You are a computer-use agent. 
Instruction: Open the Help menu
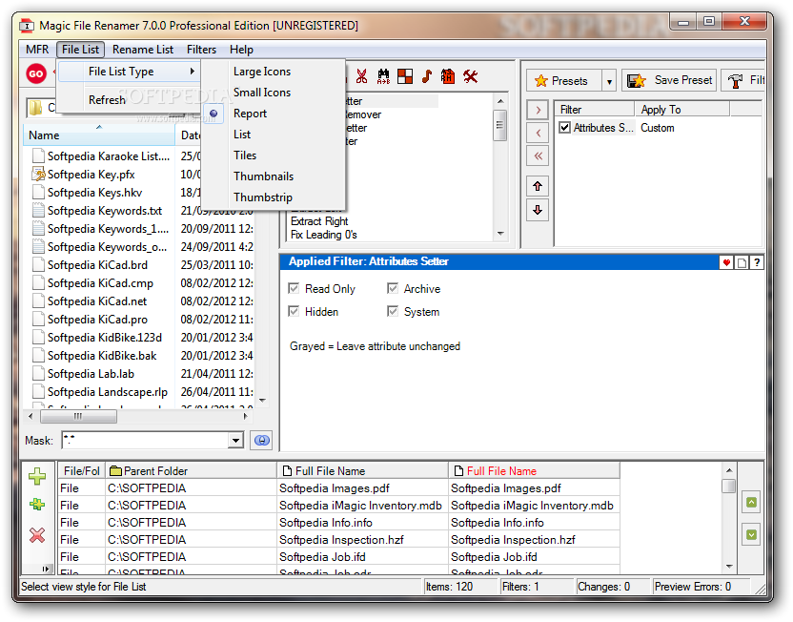tap(241, 50)
